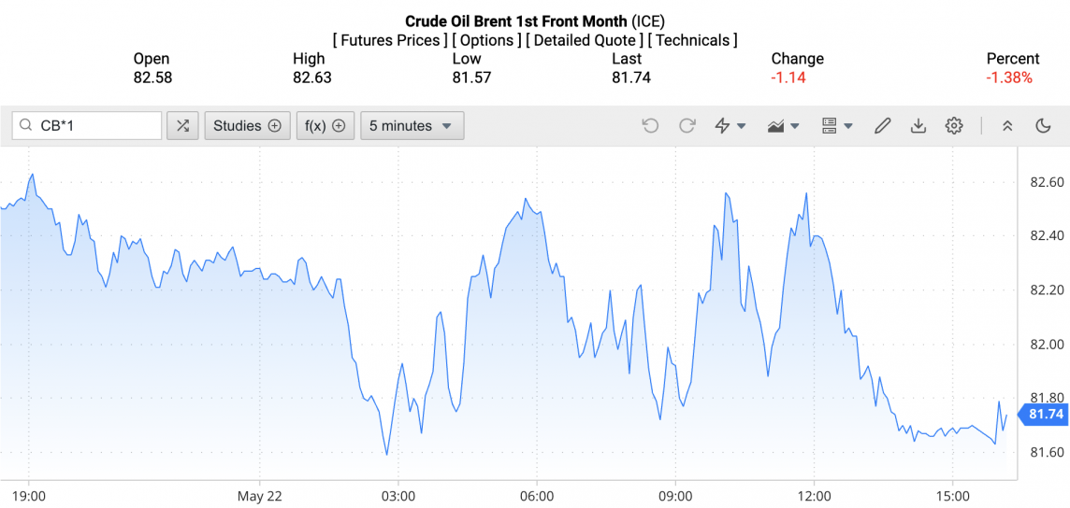Viewport: 1070px width, 508px height.
Task: Open the pencil drawing tool
Action: (882, 126)
